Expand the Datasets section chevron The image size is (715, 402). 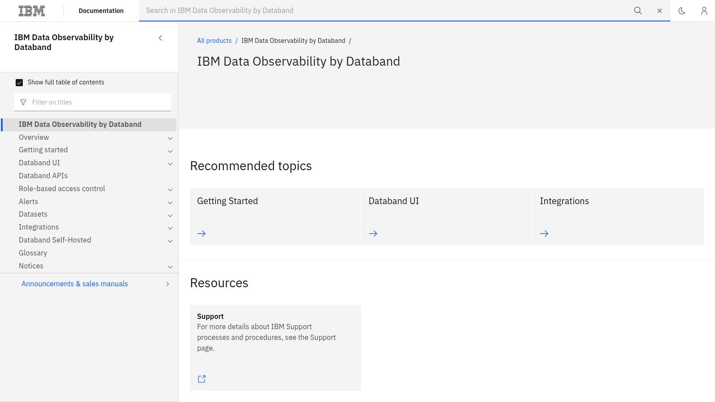(x=170, y=215)
